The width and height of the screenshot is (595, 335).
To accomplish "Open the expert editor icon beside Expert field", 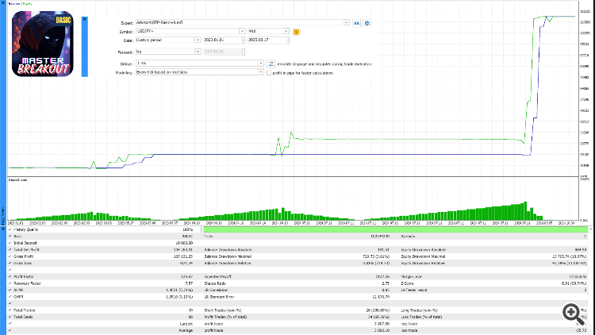I will [357, 23].
